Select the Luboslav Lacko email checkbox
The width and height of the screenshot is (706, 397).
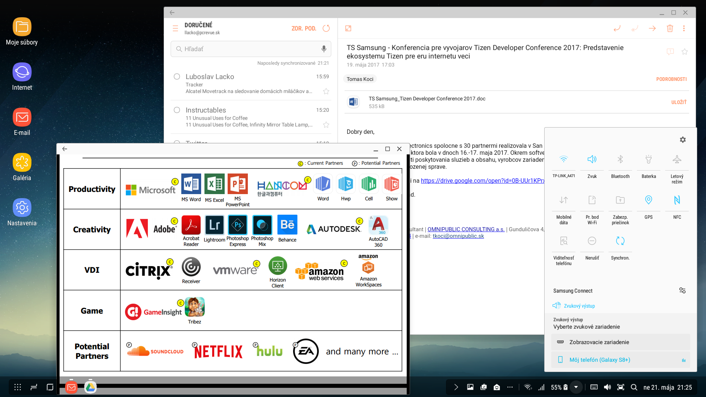[177, 76]
